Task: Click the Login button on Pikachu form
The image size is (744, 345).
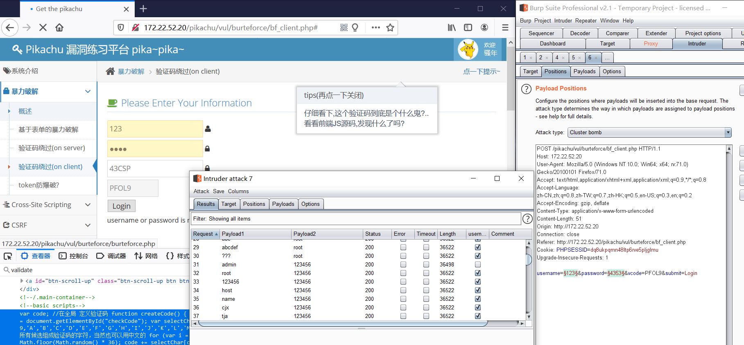Action: pyautogui.click(x=121, y=206)
